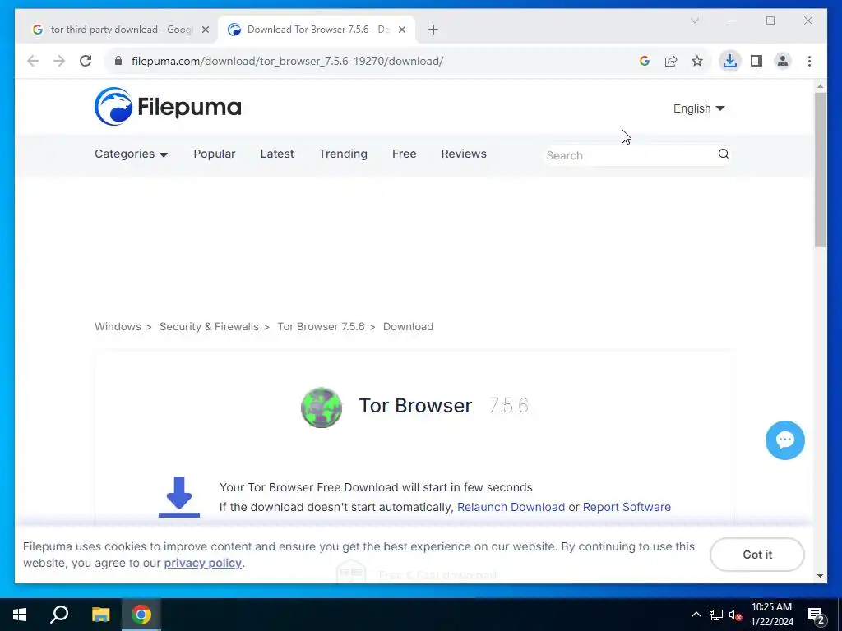
Task: Click the page vertical scrollbar thumb
Action: point(820,169)
